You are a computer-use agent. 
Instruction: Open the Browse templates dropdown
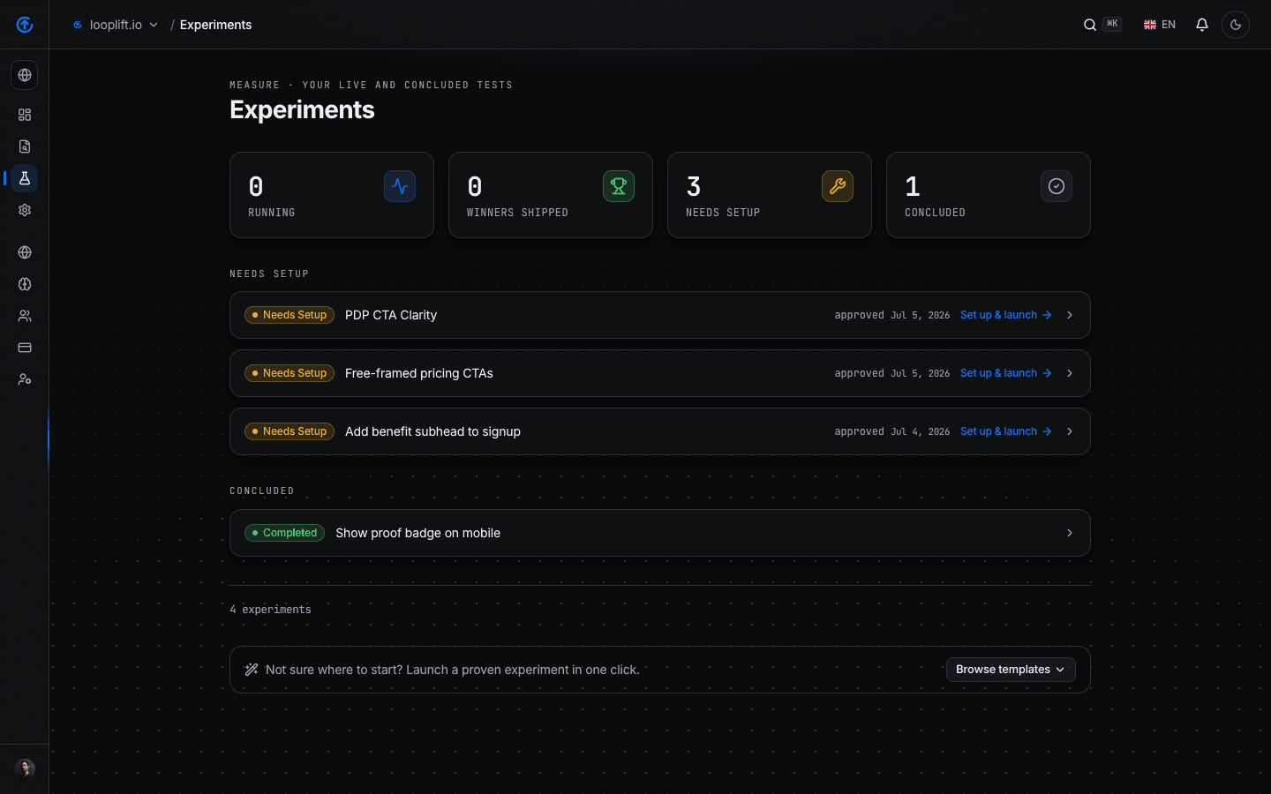pyautogui.click(x=1011, y=670)
